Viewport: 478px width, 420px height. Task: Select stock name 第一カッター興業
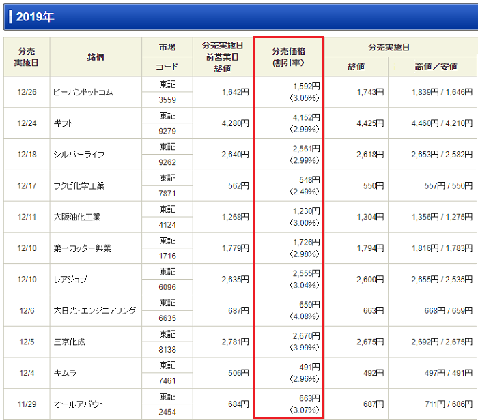pos(83,248)
